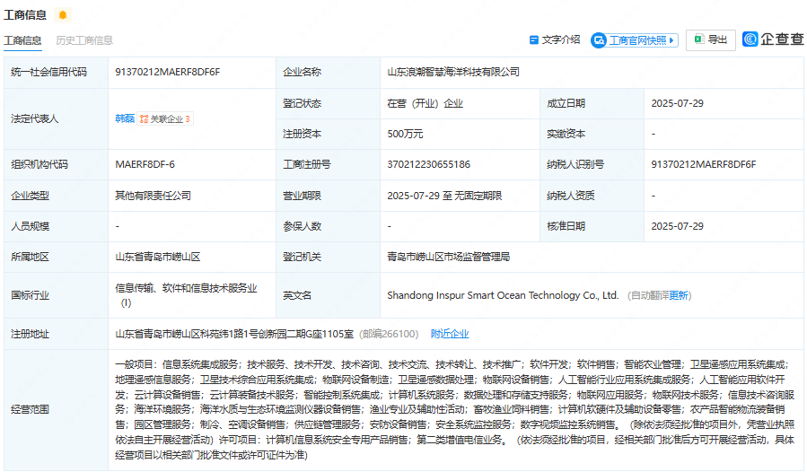Click 登记机关 value 青岛市崂山区市场监督管理局

[x=449, y=257]
